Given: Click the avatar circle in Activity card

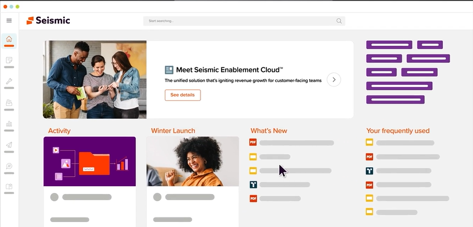Looking at the screenshot, I should pyautogui.click(x=54, y=197).
